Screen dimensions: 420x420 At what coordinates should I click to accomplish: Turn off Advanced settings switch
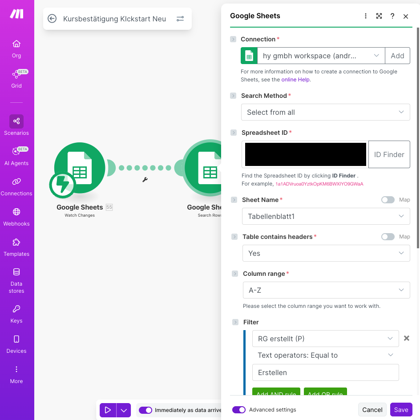coord(239,410)
